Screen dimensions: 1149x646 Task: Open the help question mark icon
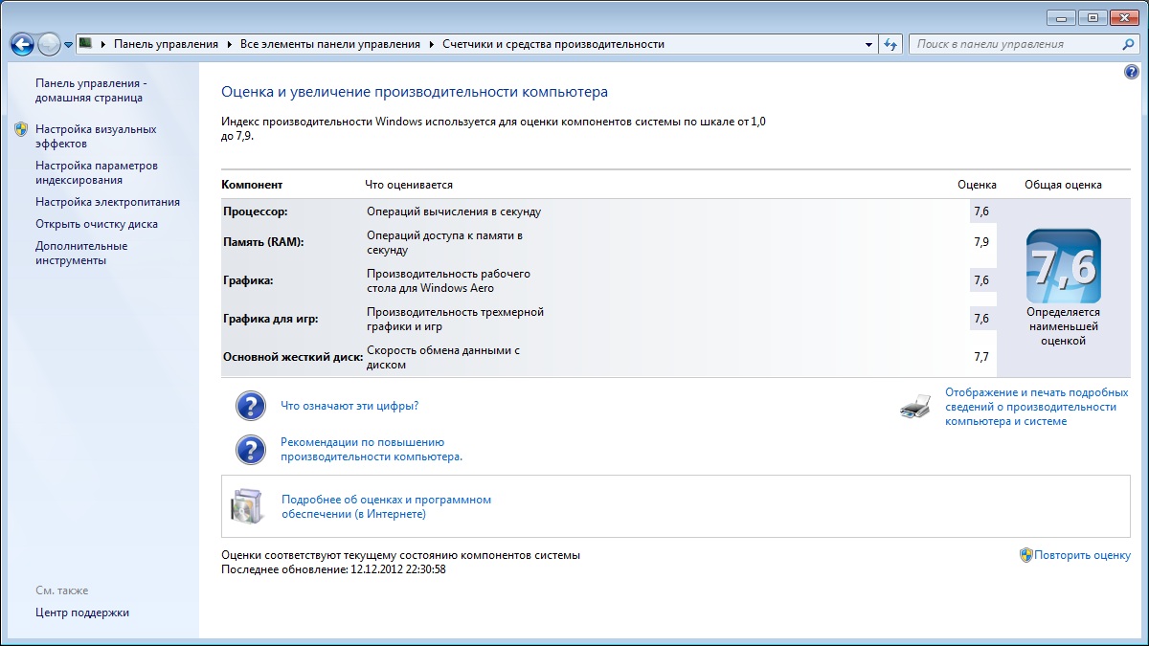click(1131, 73)
